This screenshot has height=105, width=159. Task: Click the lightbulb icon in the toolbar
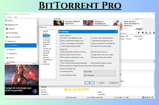pos(139,33)
